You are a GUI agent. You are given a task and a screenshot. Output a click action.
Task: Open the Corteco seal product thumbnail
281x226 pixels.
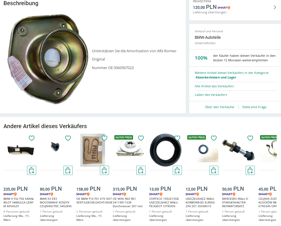coord(165,150)
